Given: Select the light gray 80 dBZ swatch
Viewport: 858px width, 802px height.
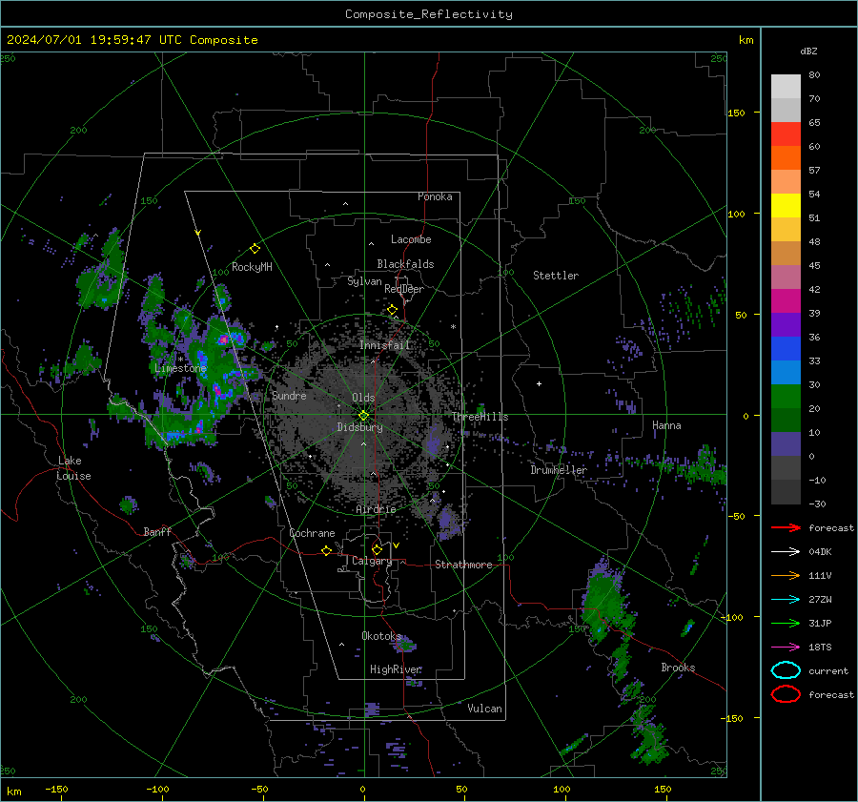Looking at the screenshot, I should click(x=786, y=87).
